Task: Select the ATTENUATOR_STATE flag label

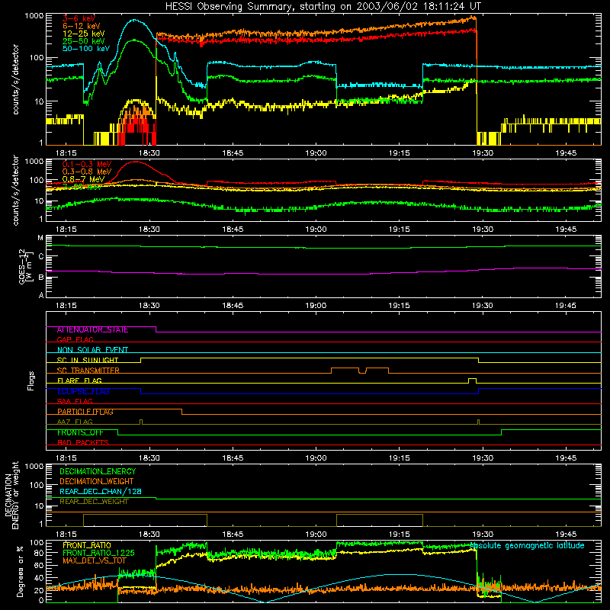Action: tap(92, 330)
